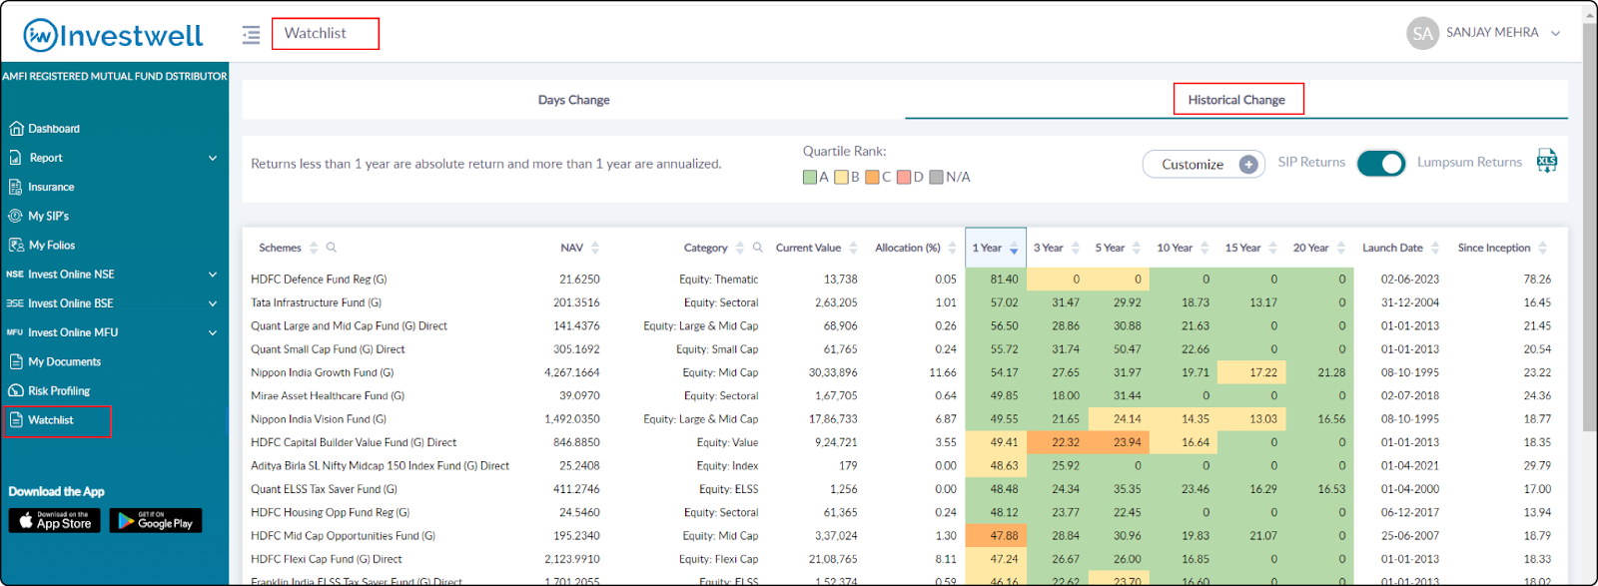
Task: Select Quant ELSS Tax Saver Fund (G)
Action: pos(324,489)
